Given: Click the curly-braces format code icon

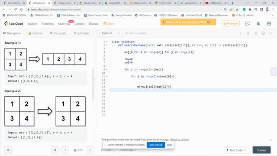Looking at the screenshot, I should click(x=248, y=33).
